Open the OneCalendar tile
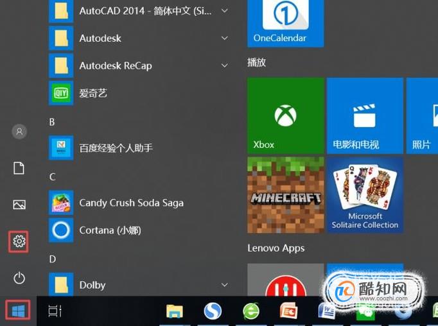The width and height of the screenshot is (438, 326). [x=286, y=23]
